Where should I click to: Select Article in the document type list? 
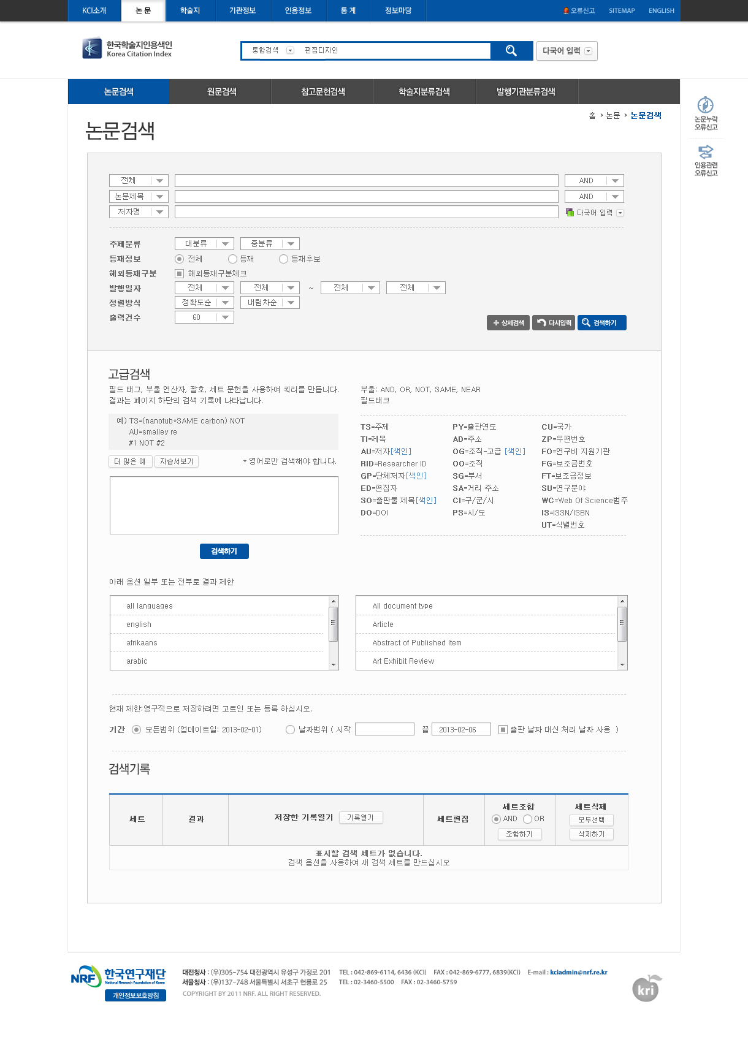tap(486, 625)
